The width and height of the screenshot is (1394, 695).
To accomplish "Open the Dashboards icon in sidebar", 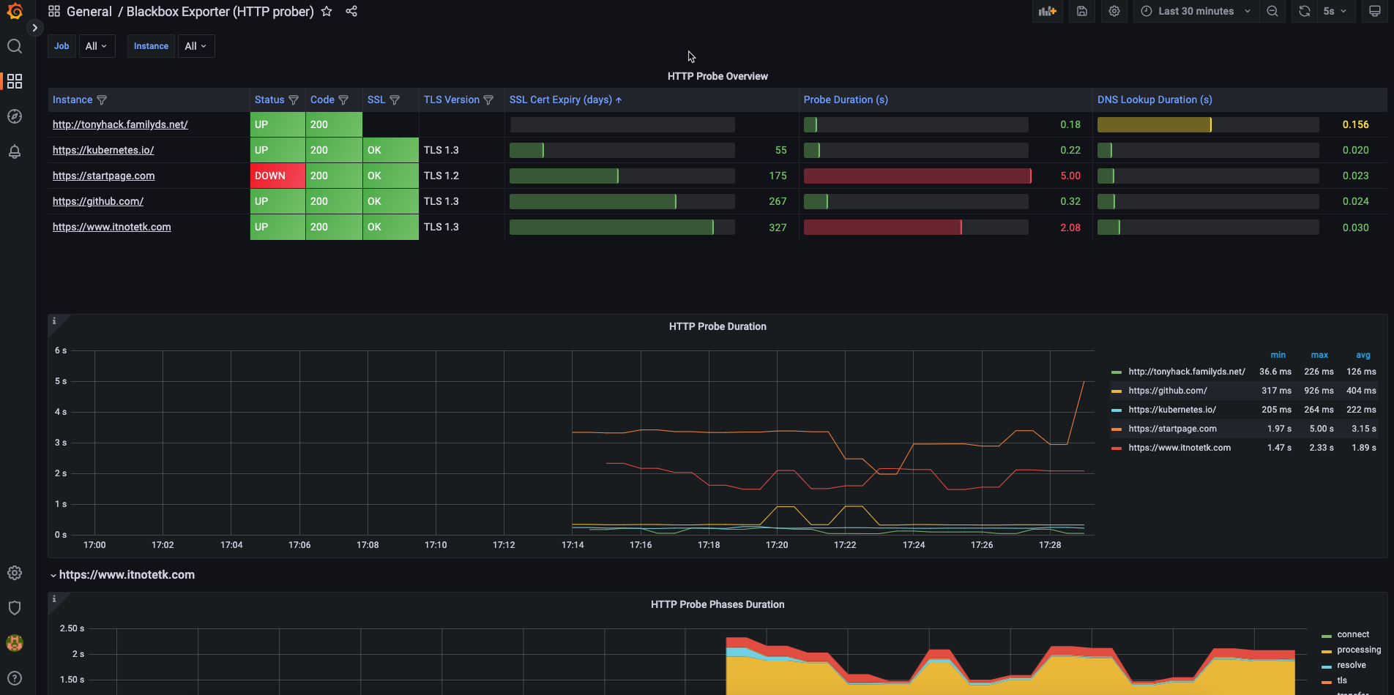I will pos(15,81).
